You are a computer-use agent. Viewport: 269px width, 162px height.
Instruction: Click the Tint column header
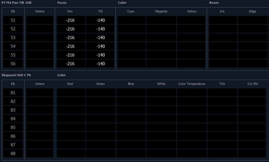pyautogui.click(x=222, y=84)
